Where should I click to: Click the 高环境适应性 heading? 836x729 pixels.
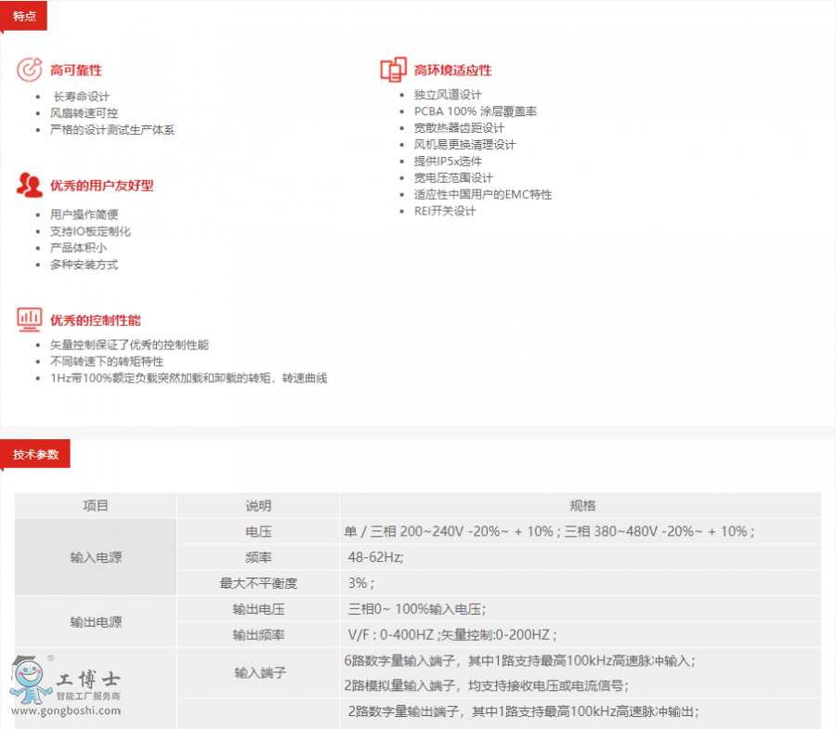coord(452,71)
